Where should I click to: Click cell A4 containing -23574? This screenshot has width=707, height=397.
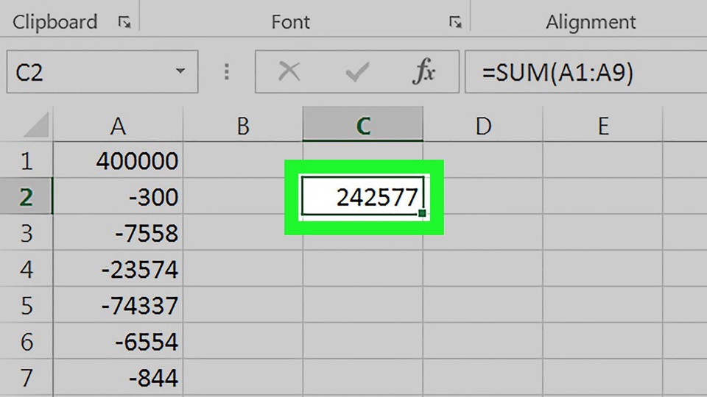pos(118,270)
